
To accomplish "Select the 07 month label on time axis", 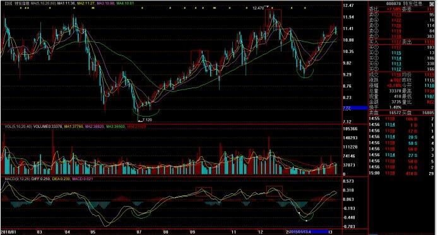I will (x=139, y=232).
